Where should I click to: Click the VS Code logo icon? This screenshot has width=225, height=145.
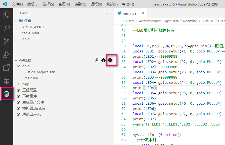pyautogui.click(x=5, y=4)
